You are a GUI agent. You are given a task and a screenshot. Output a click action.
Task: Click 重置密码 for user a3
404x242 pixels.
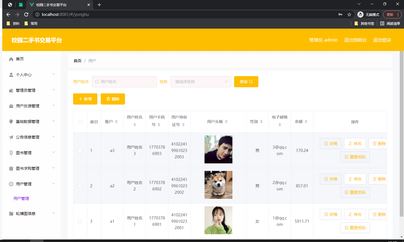coord(355,157)
